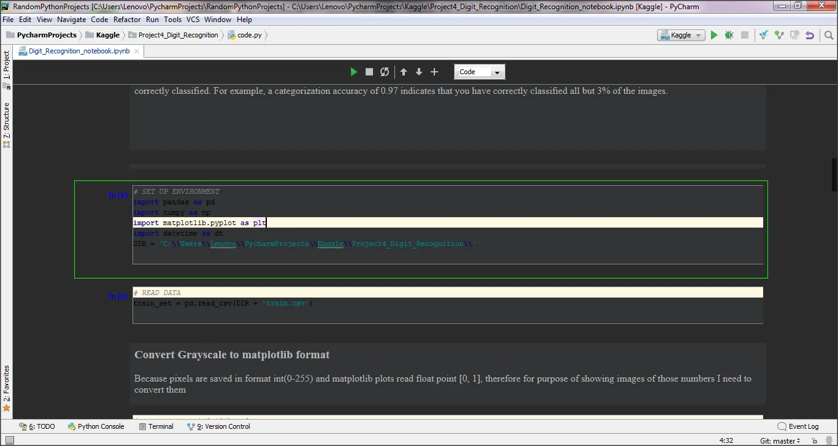
Task: Open the inspections profile icon in status bar
Action: (829, 440)
